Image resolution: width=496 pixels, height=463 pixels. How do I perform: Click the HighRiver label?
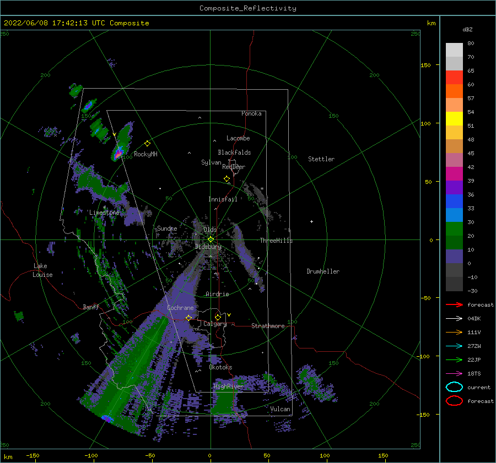[x=229, y=386]
